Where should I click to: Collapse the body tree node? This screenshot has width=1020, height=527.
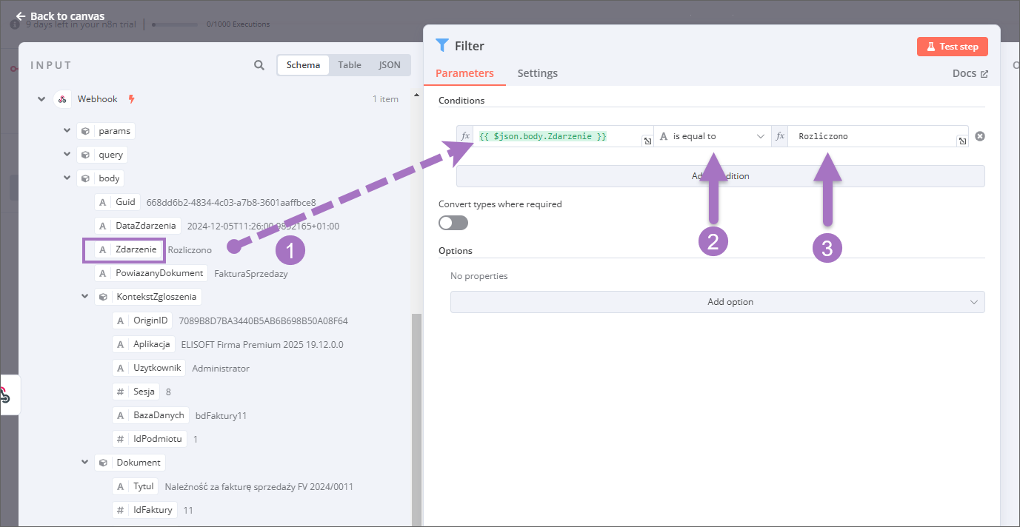67,178
